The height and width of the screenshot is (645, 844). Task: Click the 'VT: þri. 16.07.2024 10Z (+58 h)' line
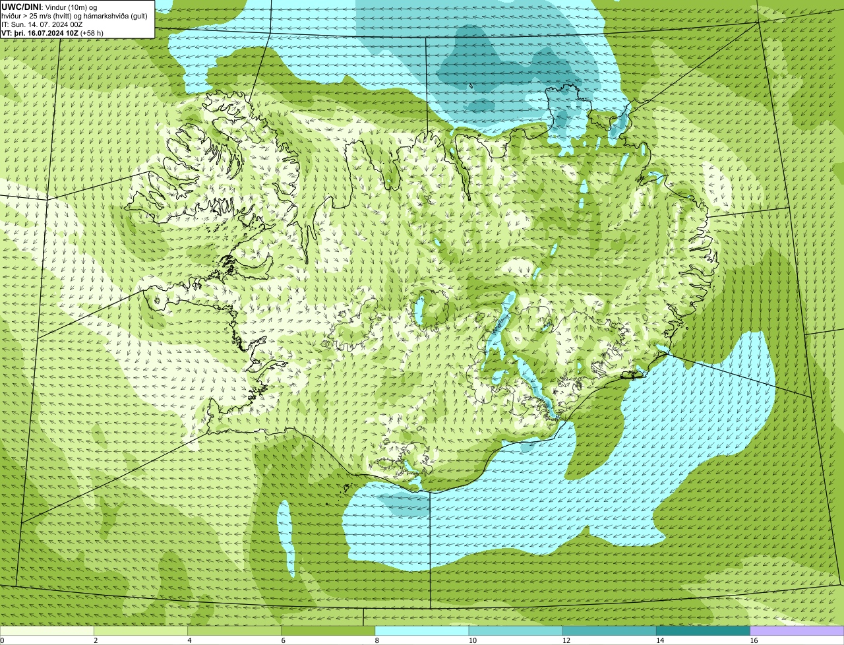(52, 32)
